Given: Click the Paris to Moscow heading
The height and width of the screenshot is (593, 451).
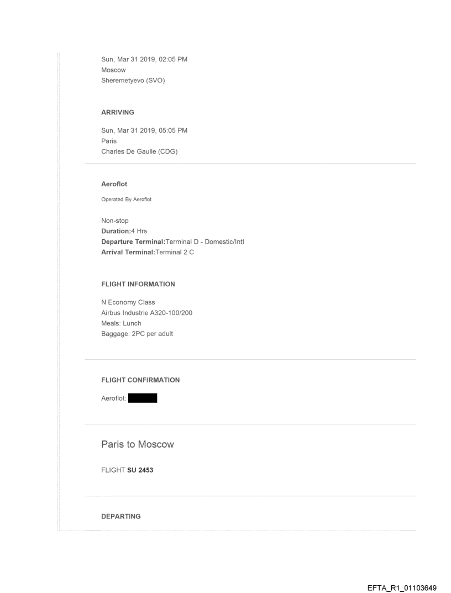Looking at the screenshot, I should pos(138,444).
